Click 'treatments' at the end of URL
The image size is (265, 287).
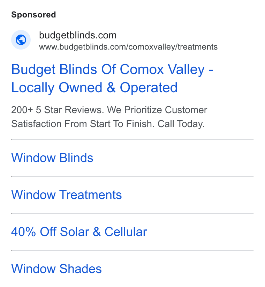tap(198, 47)
